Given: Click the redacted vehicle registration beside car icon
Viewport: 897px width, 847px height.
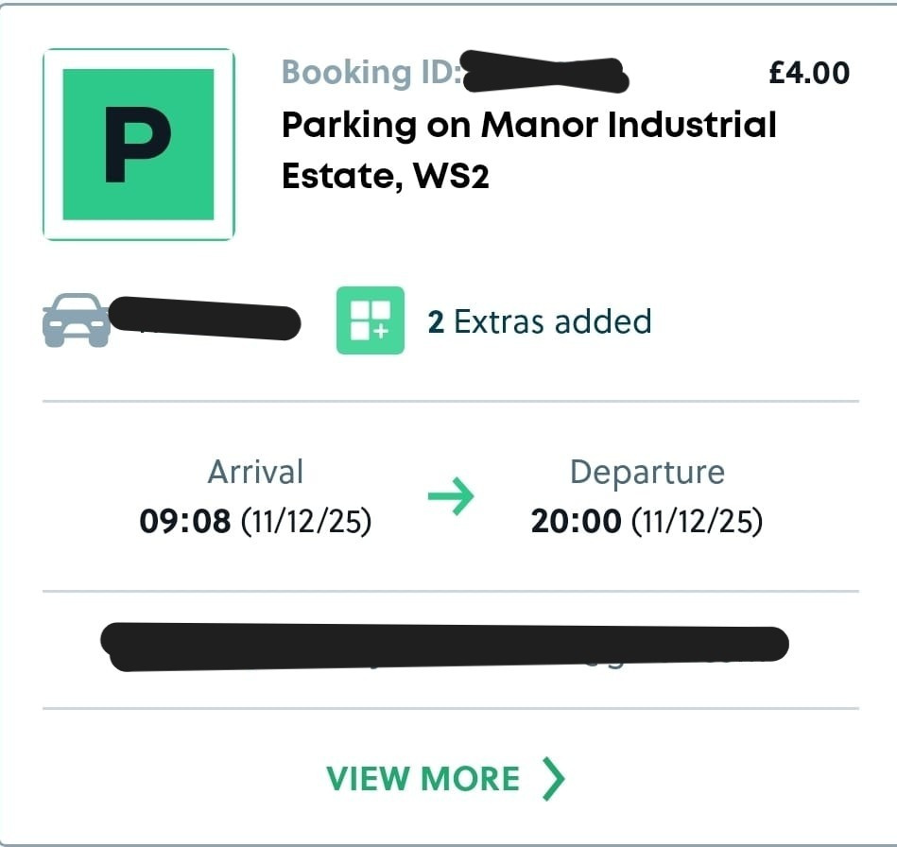Looking at the screenshot, I should [x=204, y=320].
